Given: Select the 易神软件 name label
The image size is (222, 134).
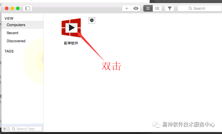Looking at the screenshot, I should 71,43.
